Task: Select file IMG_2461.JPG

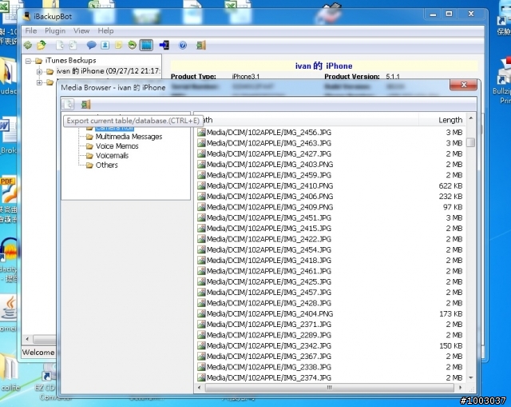Action: [269, 271]
